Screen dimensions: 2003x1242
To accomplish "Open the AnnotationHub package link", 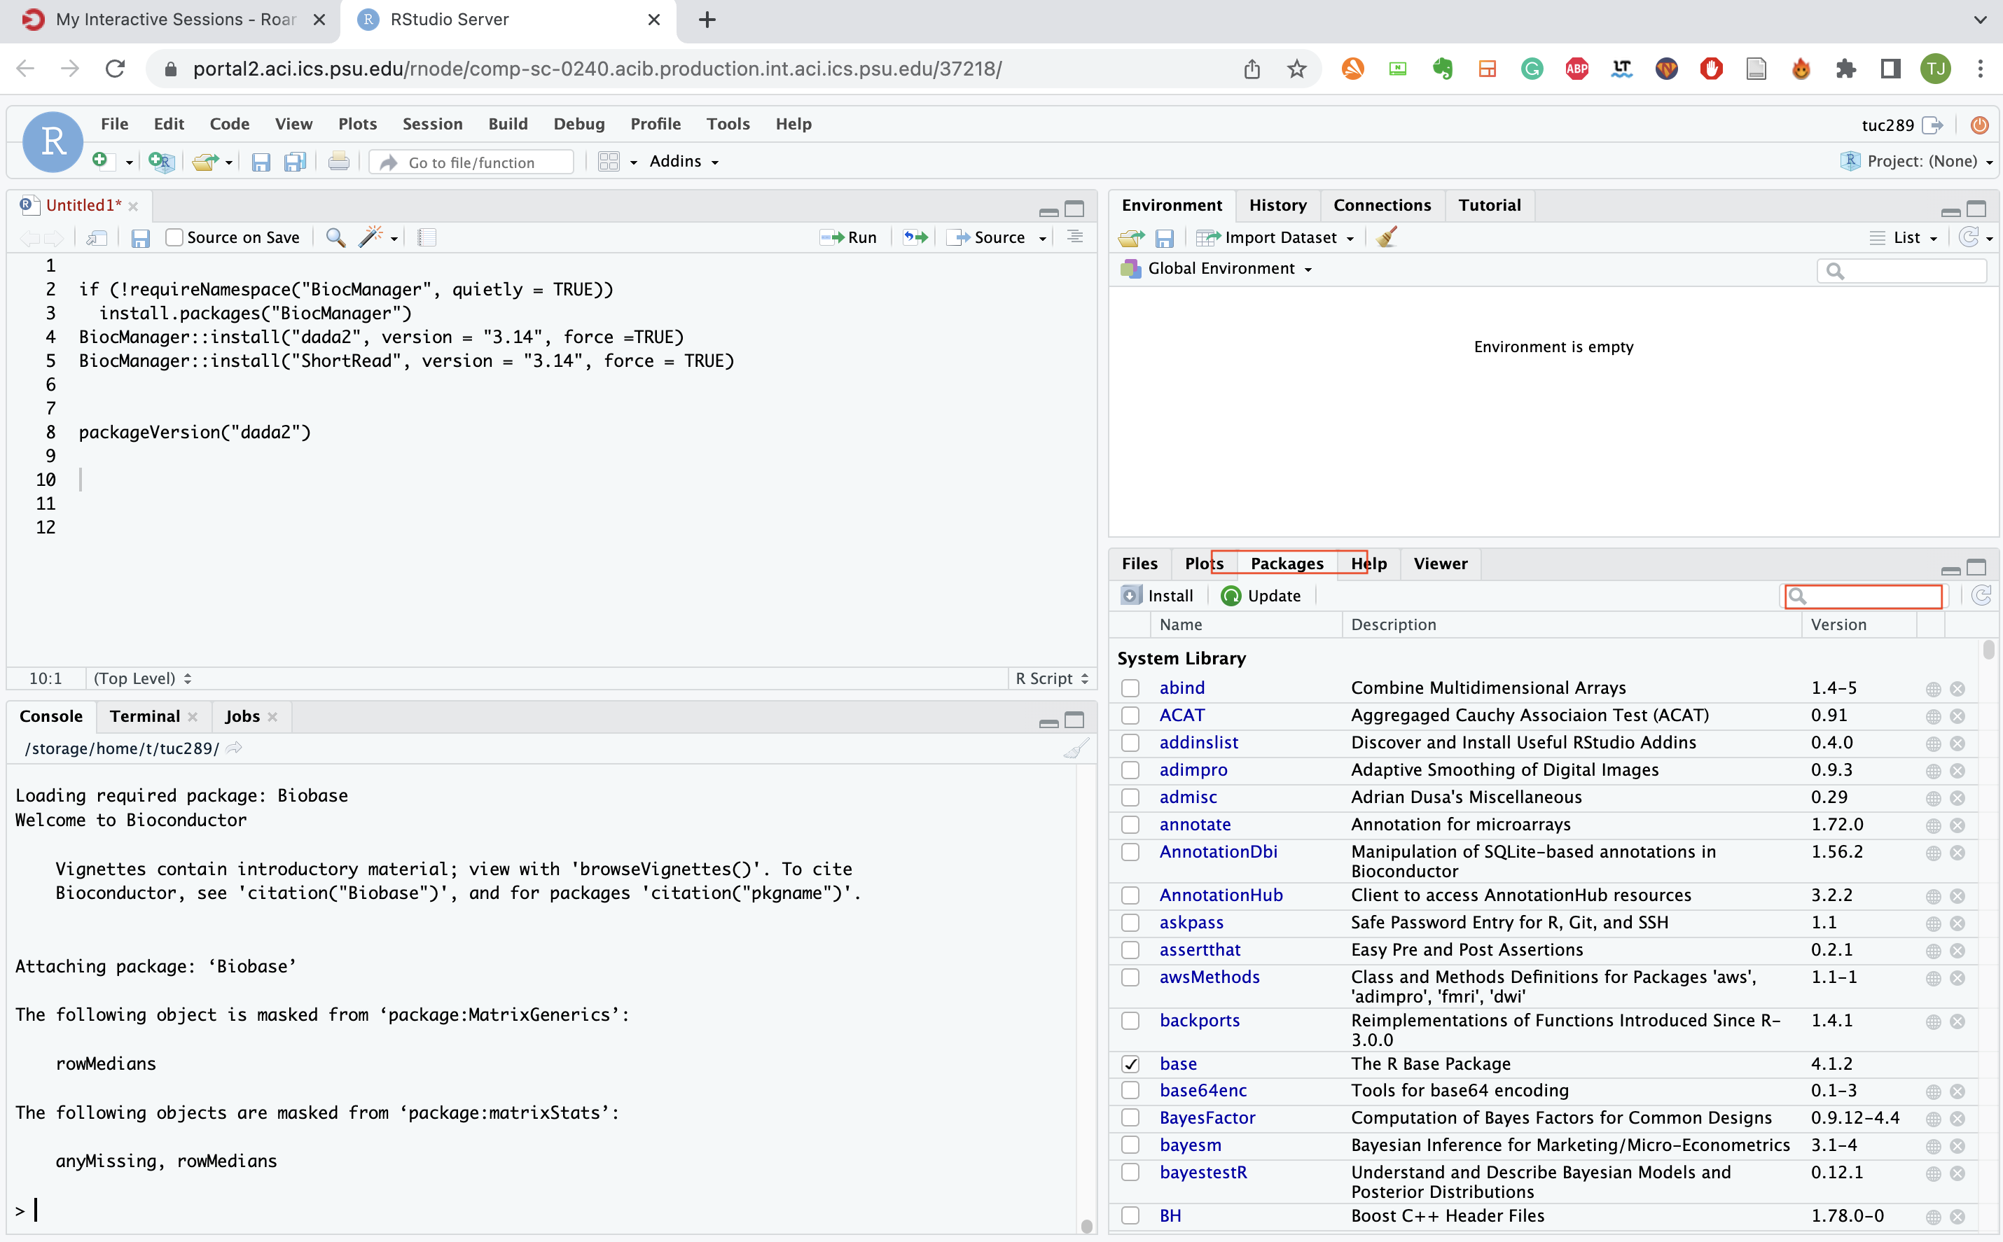I will 1221,895.
